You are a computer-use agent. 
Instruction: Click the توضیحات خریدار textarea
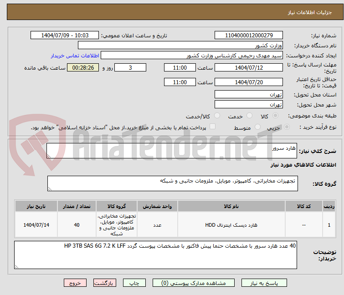click(155, 255)
